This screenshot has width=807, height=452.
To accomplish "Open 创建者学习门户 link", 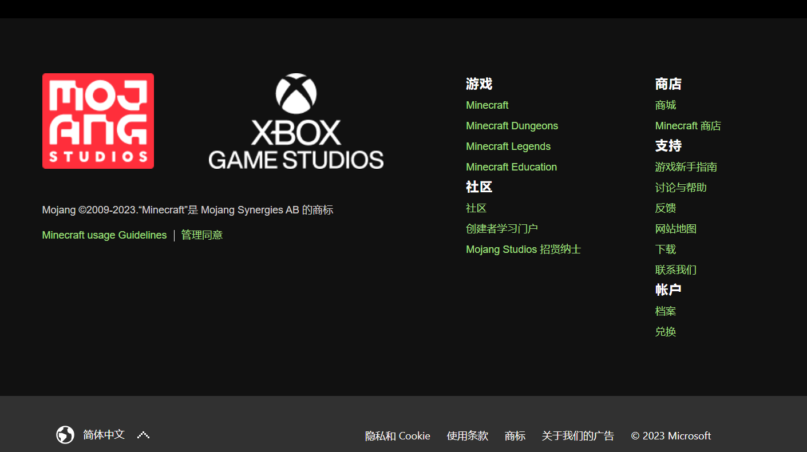I will pos(502,229).
